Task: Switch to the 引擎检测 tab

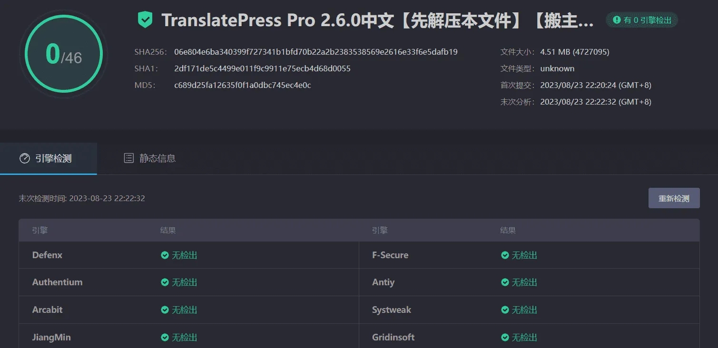Action: 49,158
